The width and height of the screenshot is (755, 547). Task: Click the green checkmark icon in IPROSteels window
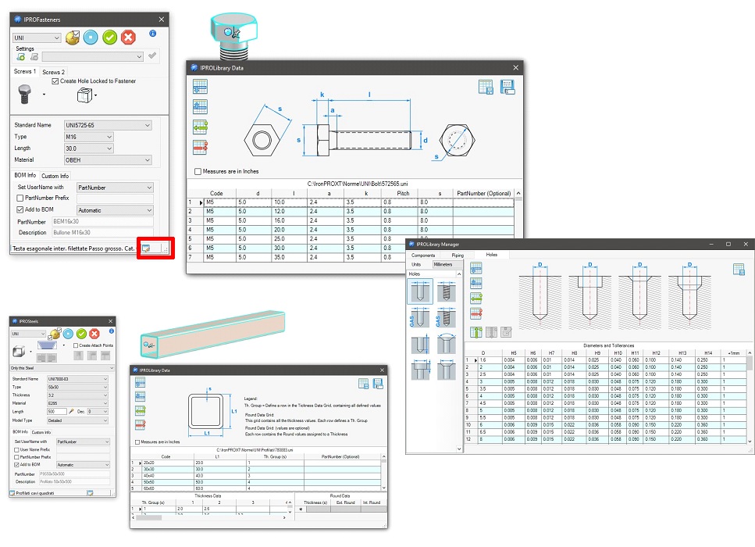coord(81,334)
